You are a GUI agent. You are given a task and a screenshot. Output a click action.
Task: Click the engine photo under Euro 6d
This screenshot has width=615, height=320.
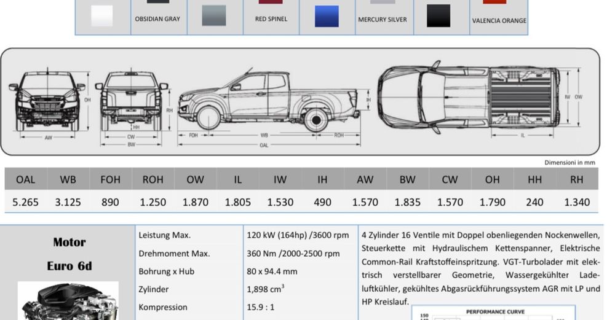(68, 301)
